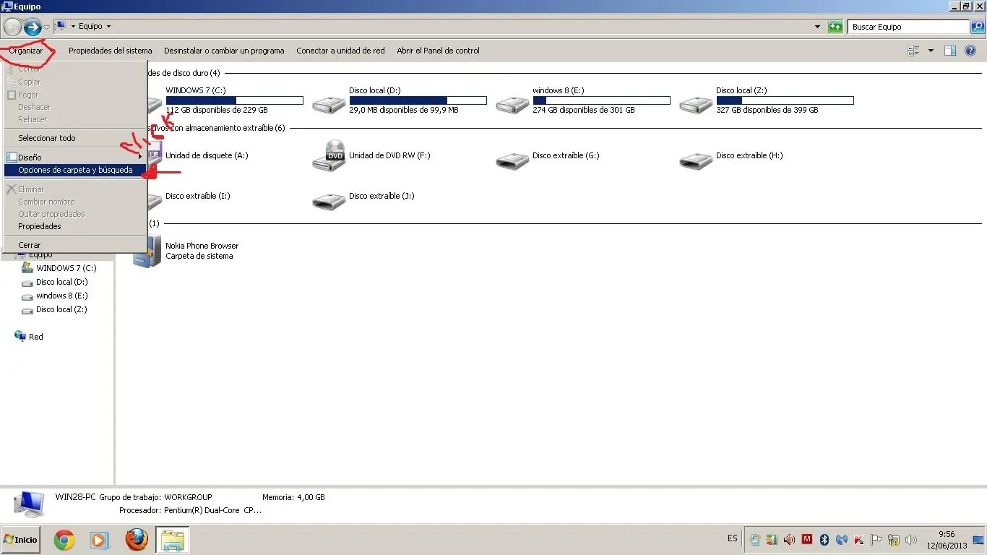Open Windows Media Player from the taskbar
The height and width of the screenshot is (555, 987).
[x=100, y=540]
